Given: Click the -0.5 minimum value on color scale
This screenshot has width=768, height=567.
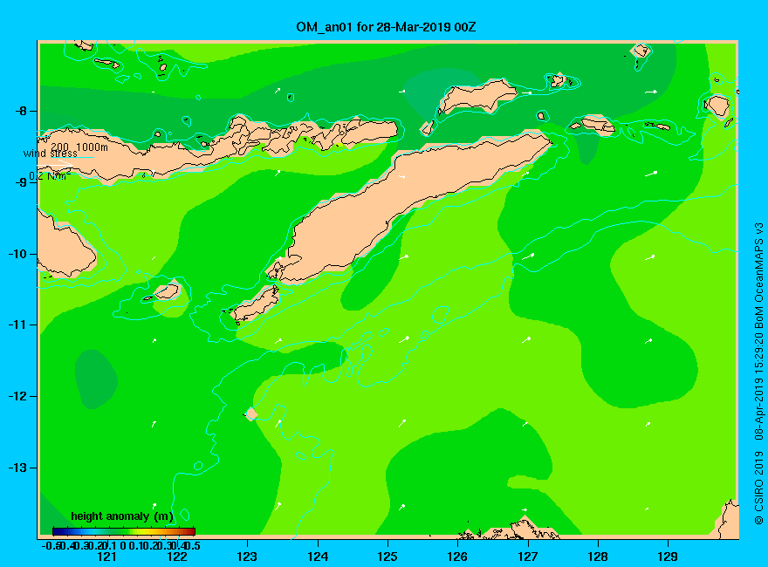Looking at the screenshot, I should (x=51, y=545).
